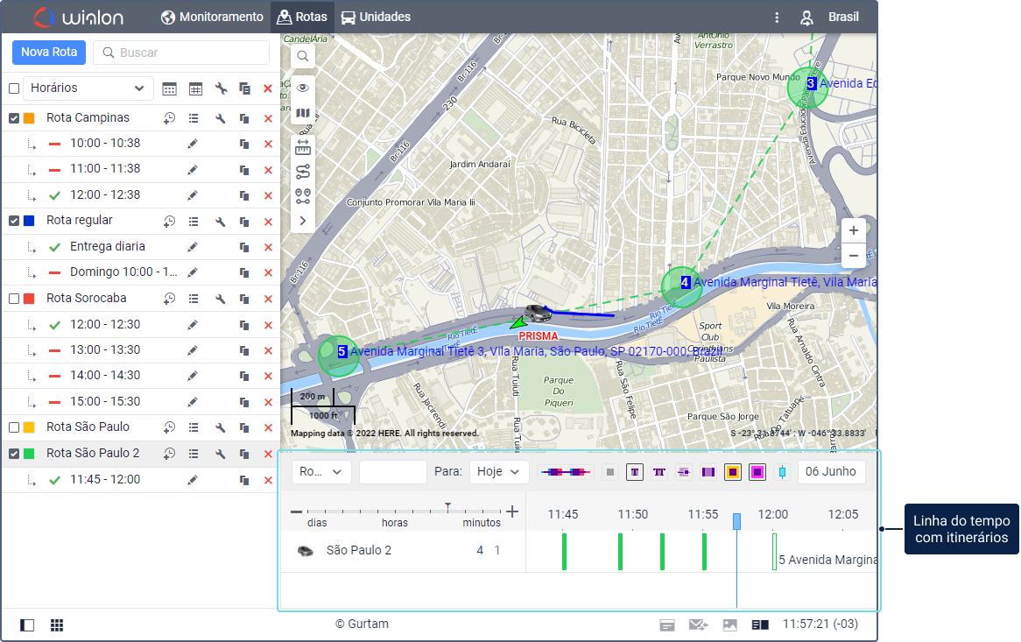Click the wrench icon in Horários header row
Image resolution: width=1021 pixels, height=642 pixels.
coord(221,88)
